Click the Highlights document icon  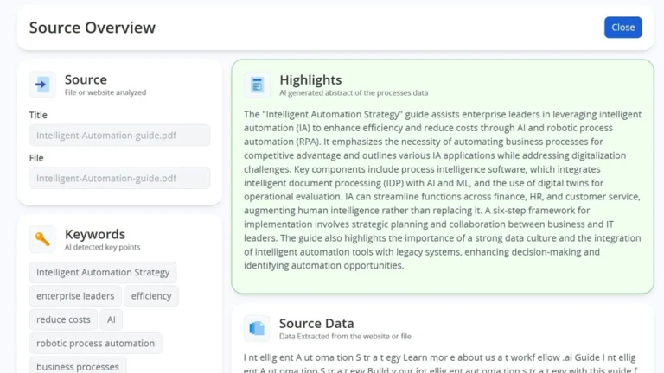(257, 85)
